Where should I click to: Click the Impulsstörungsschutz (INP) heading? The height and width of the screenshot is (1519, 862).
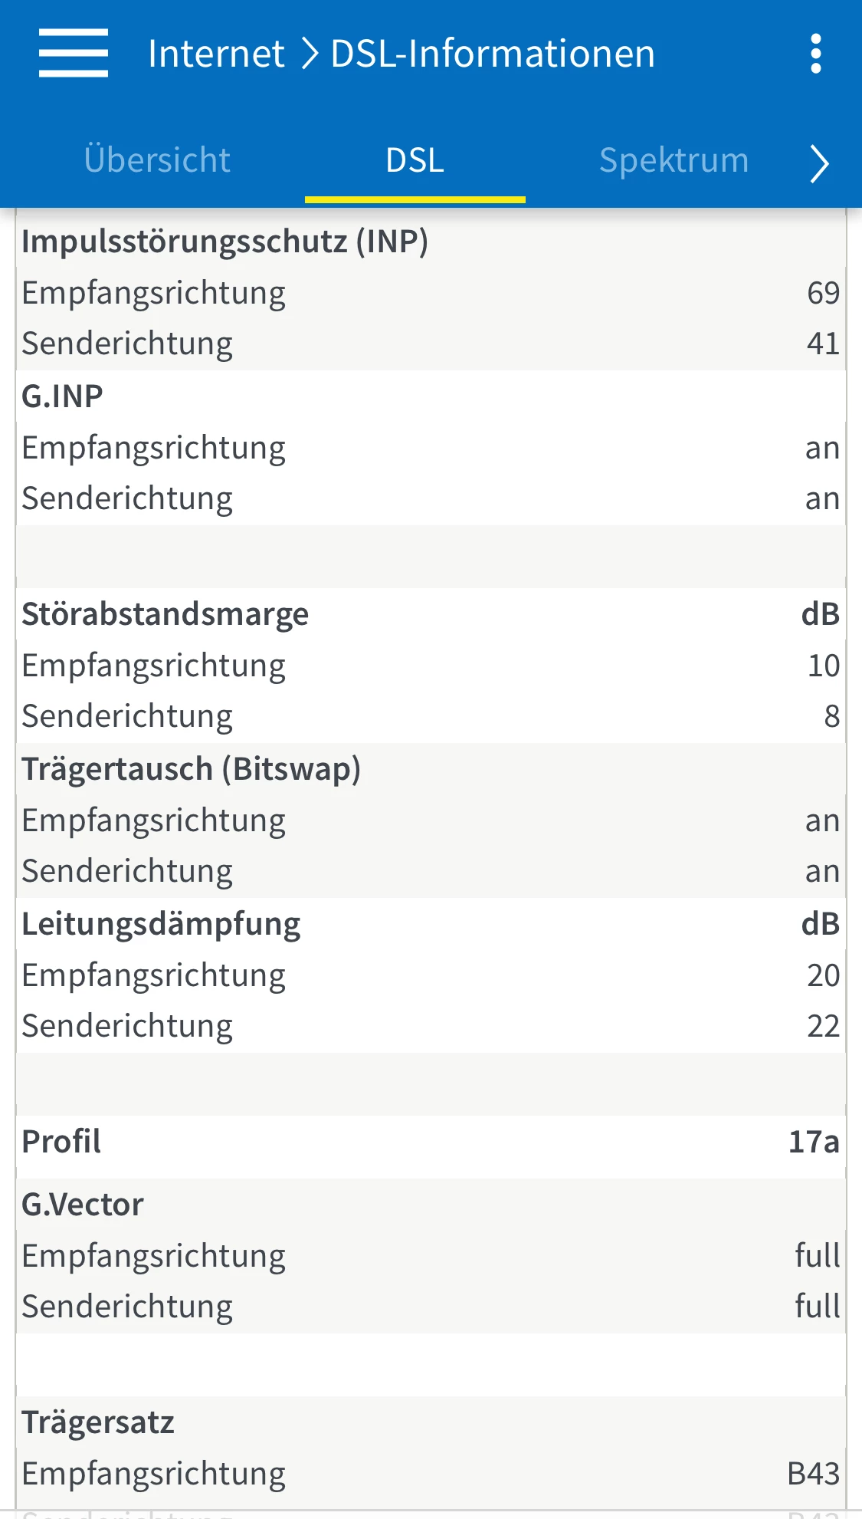point(225,242)
